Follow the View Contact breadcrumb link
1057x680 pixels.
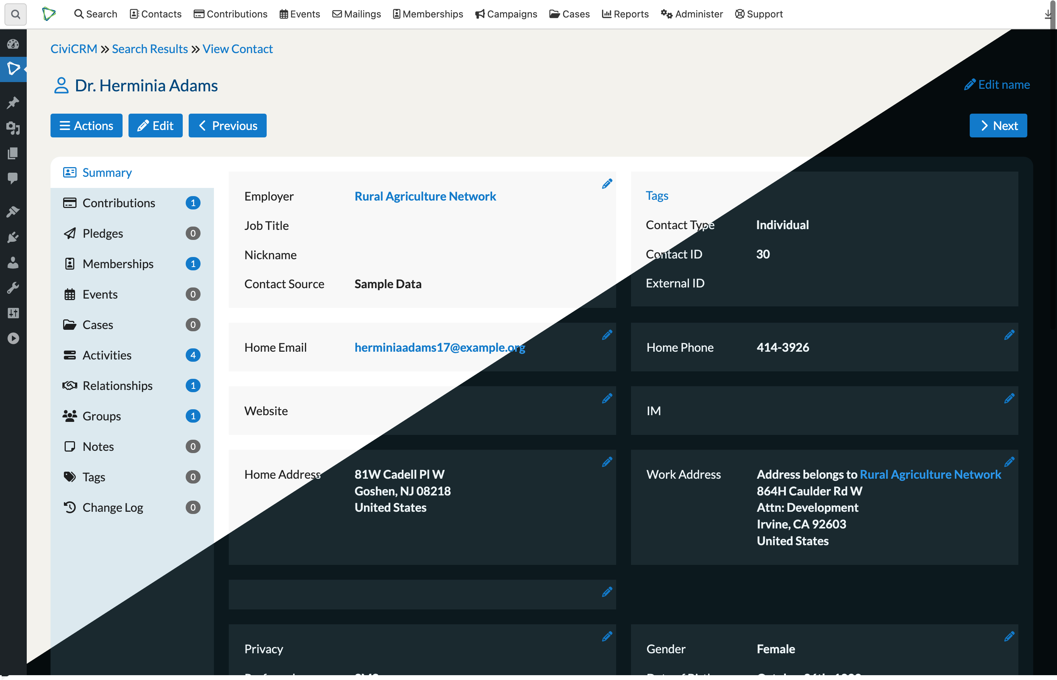238,49
